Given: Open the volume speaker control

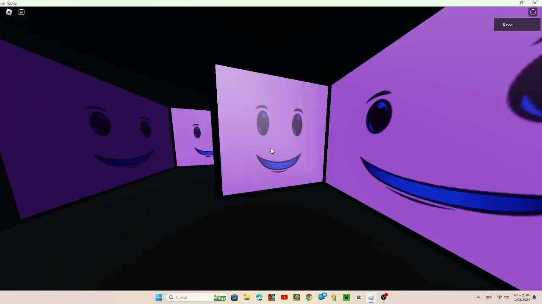Looking at the screenshot, I should pos(506,297).
